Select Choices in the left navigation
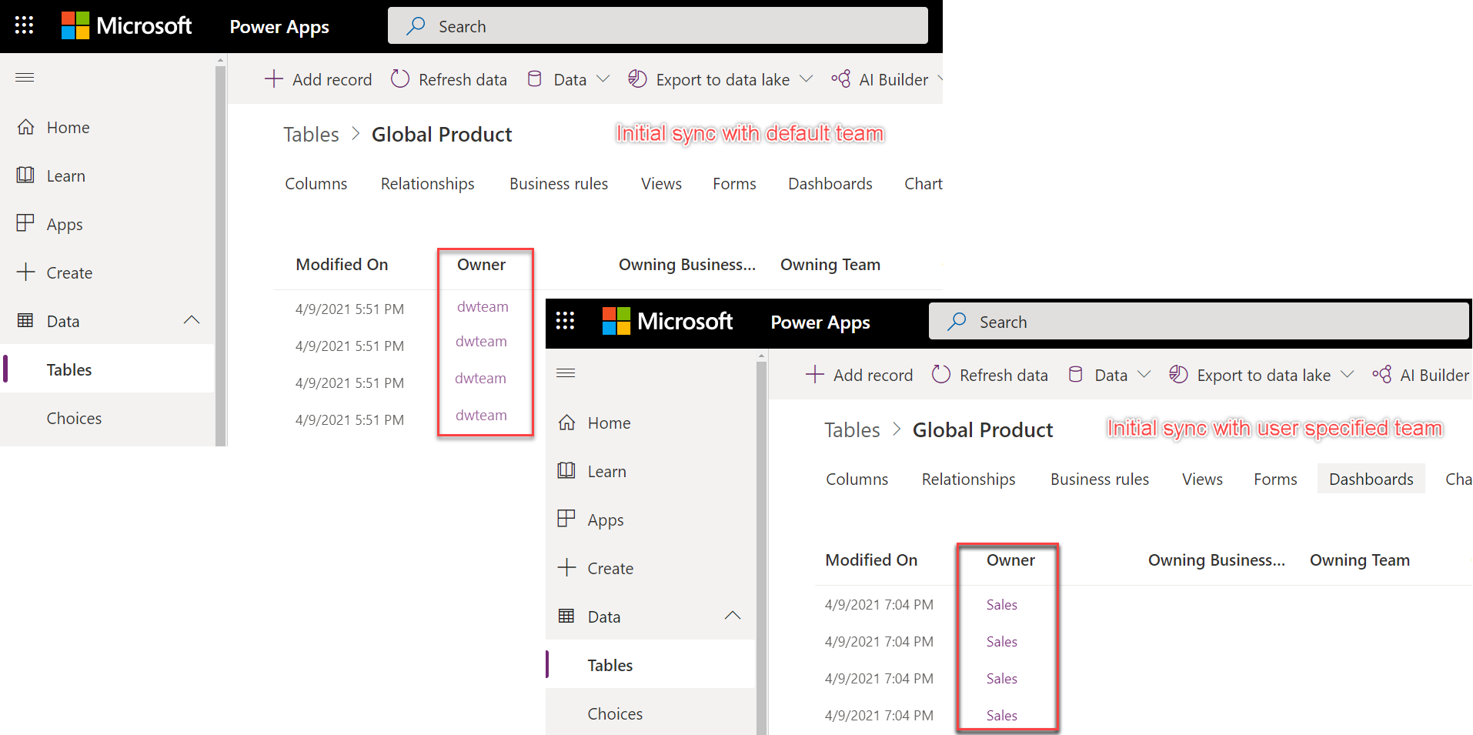Screen dimensions: 1473x735 pos(74,418)
